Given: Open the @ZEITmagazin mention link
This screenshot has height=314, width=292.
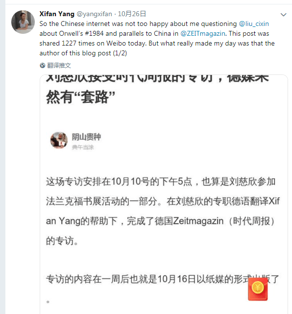Looking at the screenshot, I should pos(203,33).
